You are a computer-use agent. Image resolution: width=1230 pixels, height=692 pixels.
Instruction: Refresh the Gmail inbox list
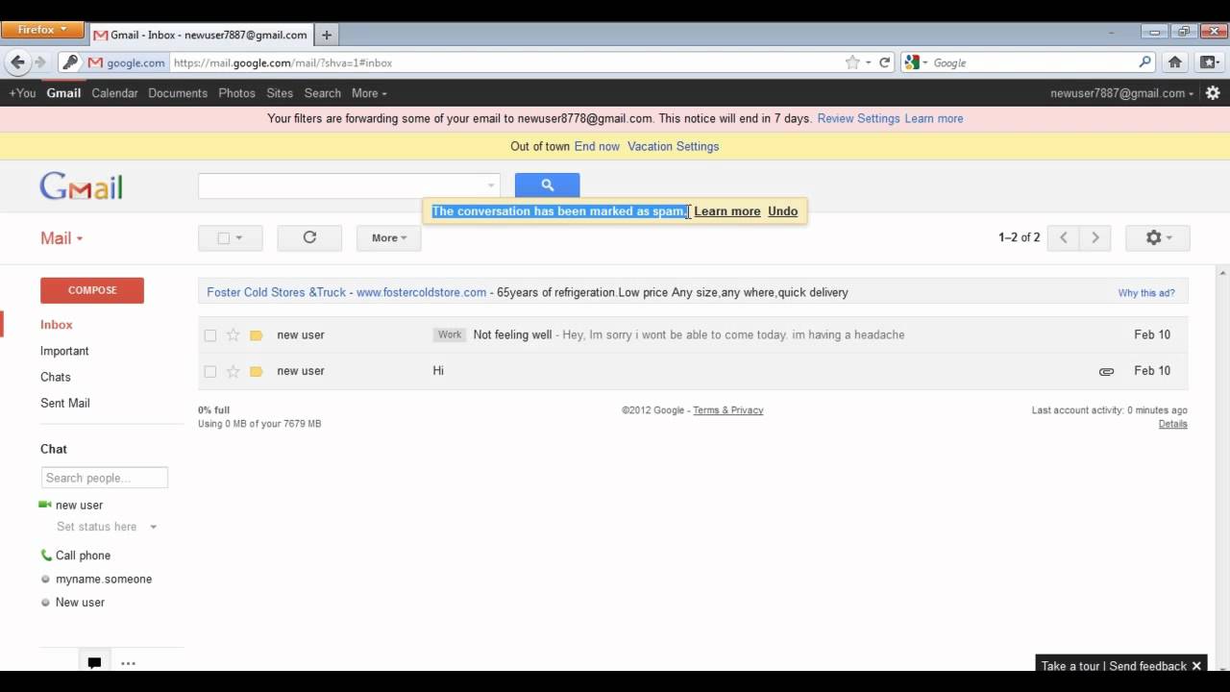coord(309,237)
